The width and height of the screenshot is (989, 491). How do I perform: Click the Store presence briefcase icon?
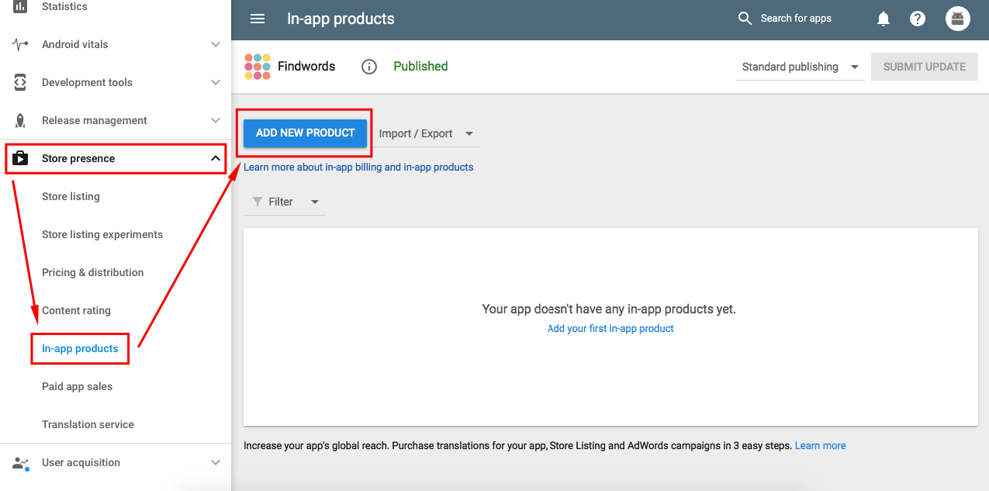pyautogui.click(x=20, y=158)
